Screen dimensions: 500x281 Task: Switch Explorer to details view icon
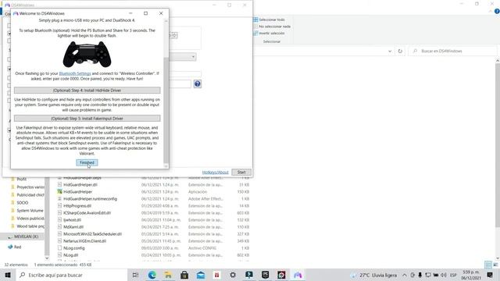point(488,265)
